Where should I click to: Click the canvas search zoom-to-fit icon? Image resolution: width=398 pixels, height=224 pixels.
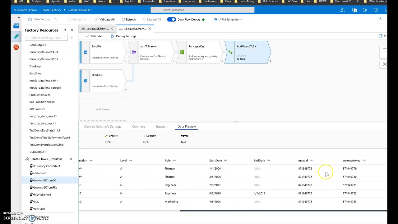coord(385,64)
